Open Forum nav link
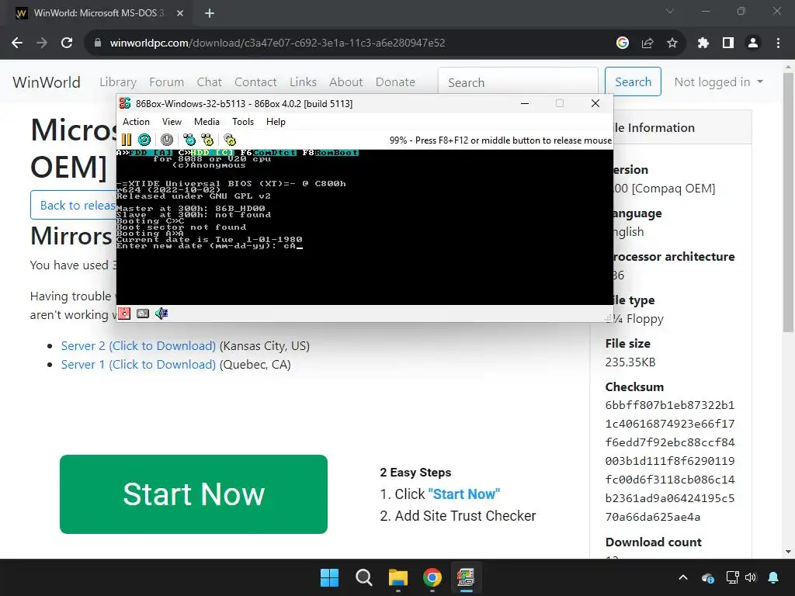The height and width of the screenshot is (596, 795). pyautogui.click(x=166, y=82)
